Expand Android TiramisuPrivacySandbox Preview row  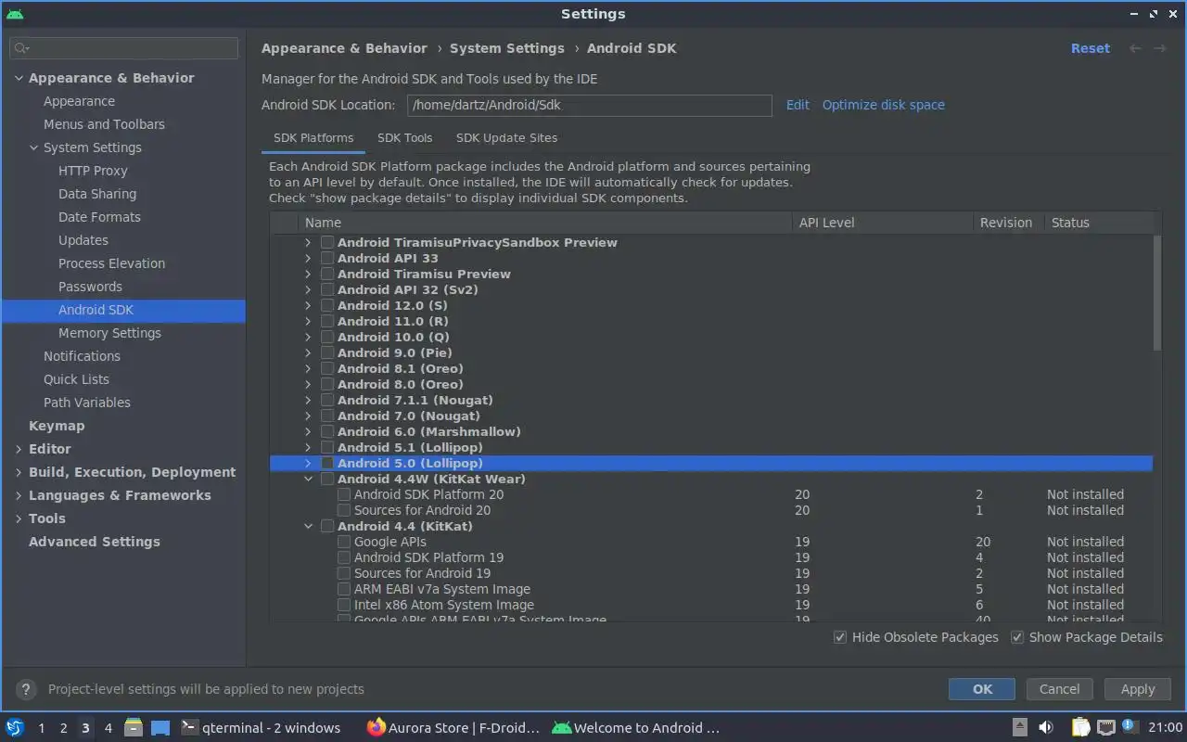[x=308, y=242]
